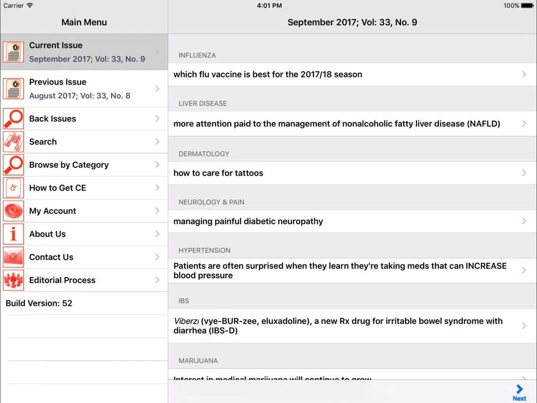Open How to Get CE
Image resolution: width=537 pixels, height=403 pixels.
click(x=84, y=188)
